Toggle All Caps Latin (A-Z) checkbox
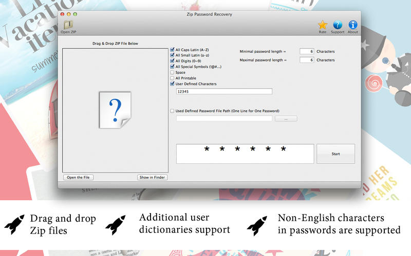The height and width of the screenshot is (256, 411). [172, 50]
